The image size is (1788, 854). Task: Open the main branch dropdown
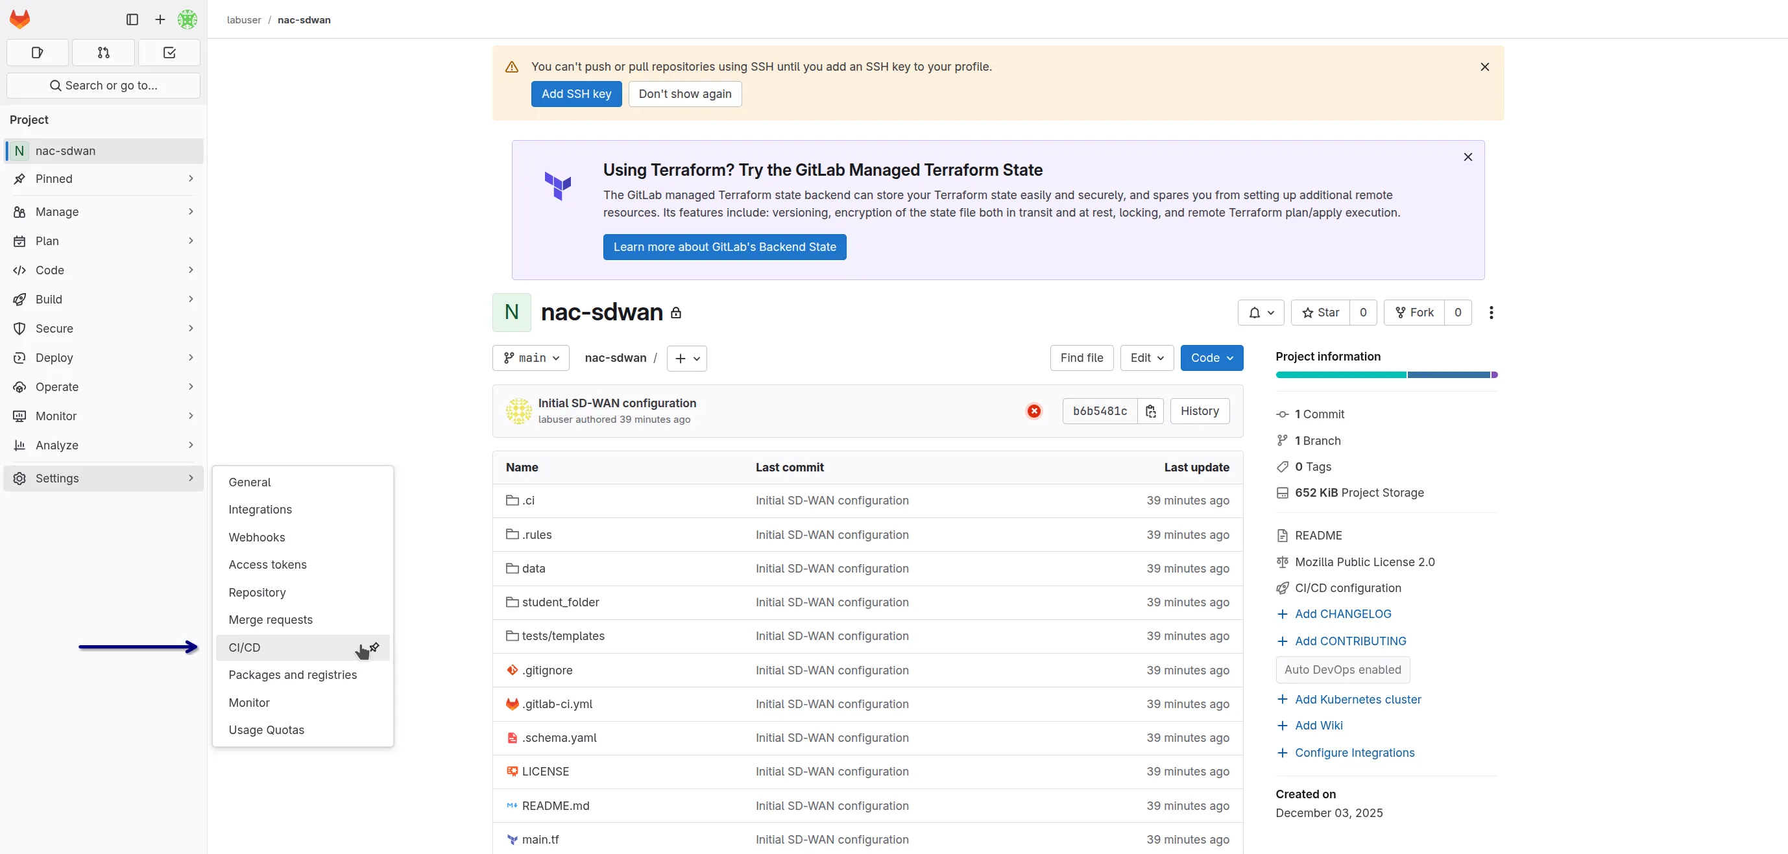[x=530, y=358]
